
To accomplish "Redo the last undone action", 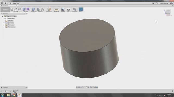I will [18, 3].
